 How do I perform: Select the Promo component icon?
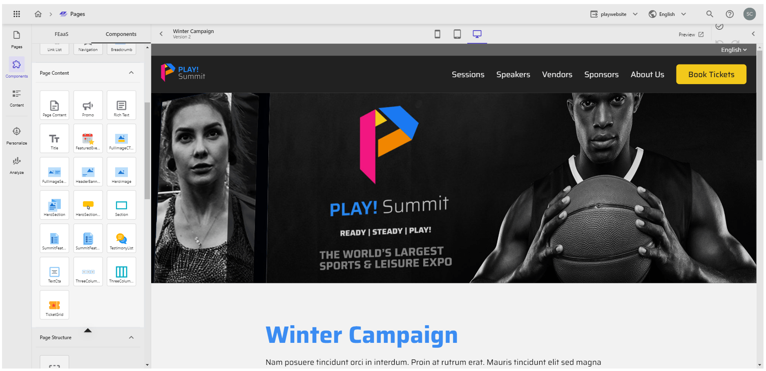[88, 106]
